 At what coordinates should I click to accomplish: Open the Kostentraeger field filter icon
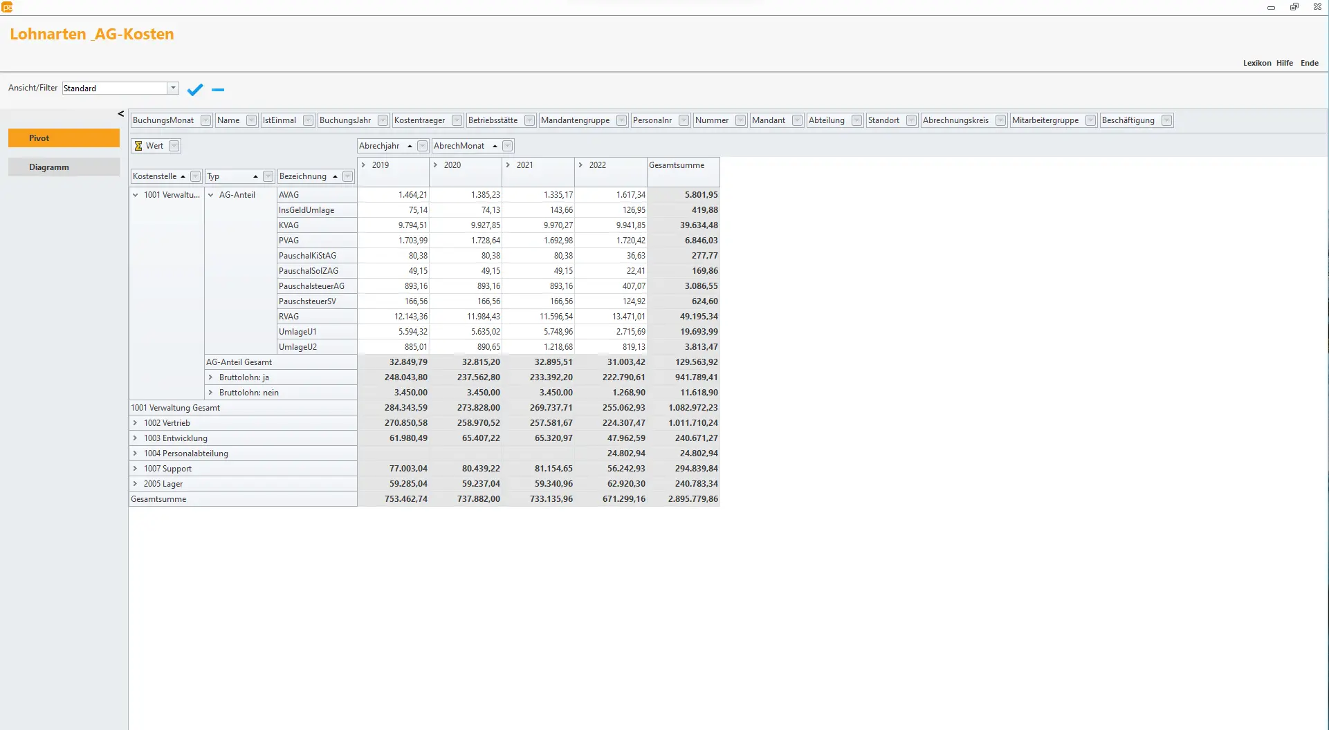(457, 120)
